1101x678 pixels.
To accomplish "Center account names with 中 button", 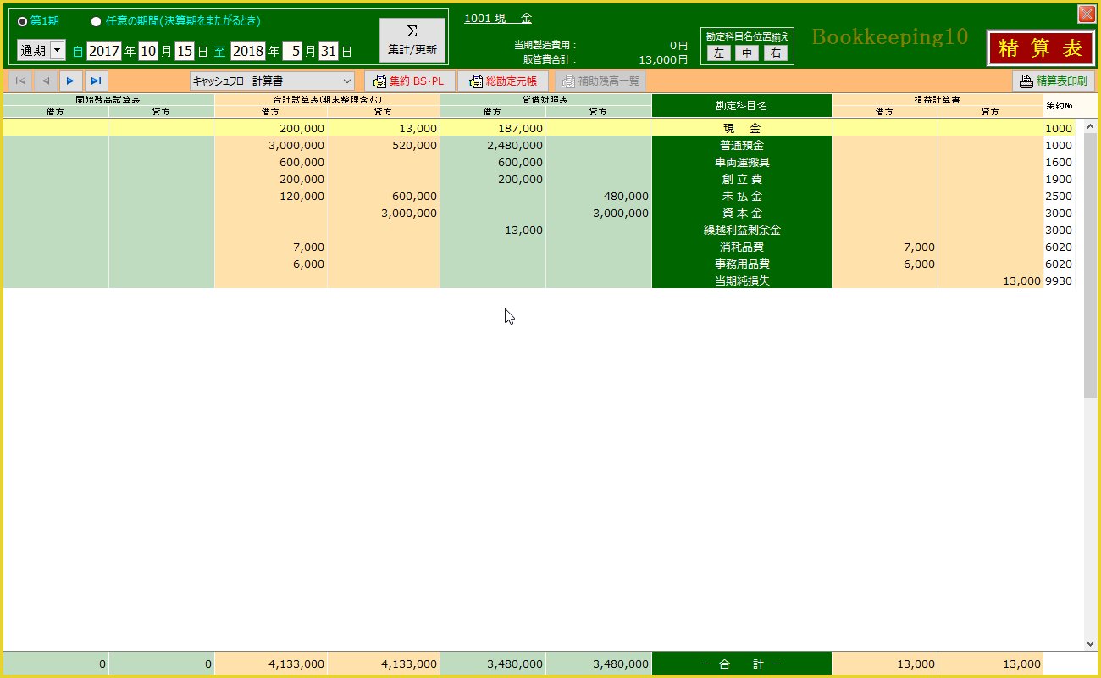I will click(746, 53).
